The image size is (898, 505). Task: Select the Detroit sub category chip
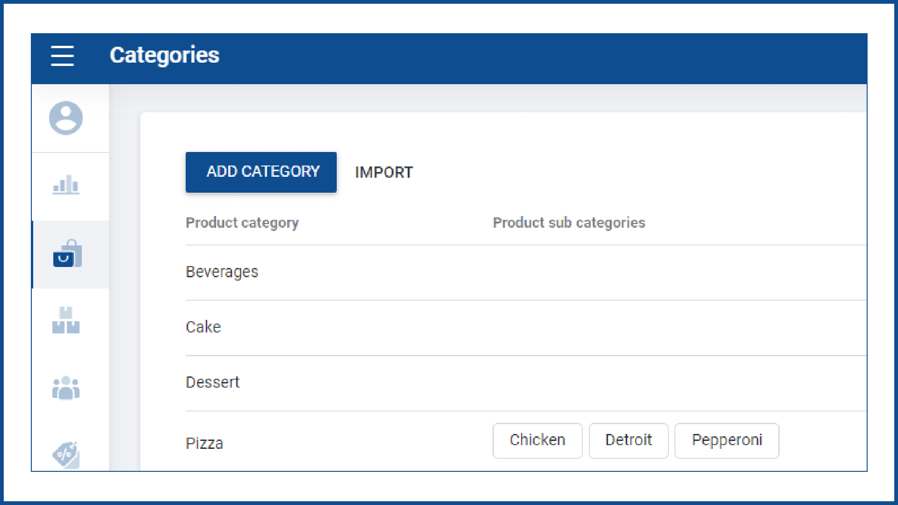click(628, 440)
